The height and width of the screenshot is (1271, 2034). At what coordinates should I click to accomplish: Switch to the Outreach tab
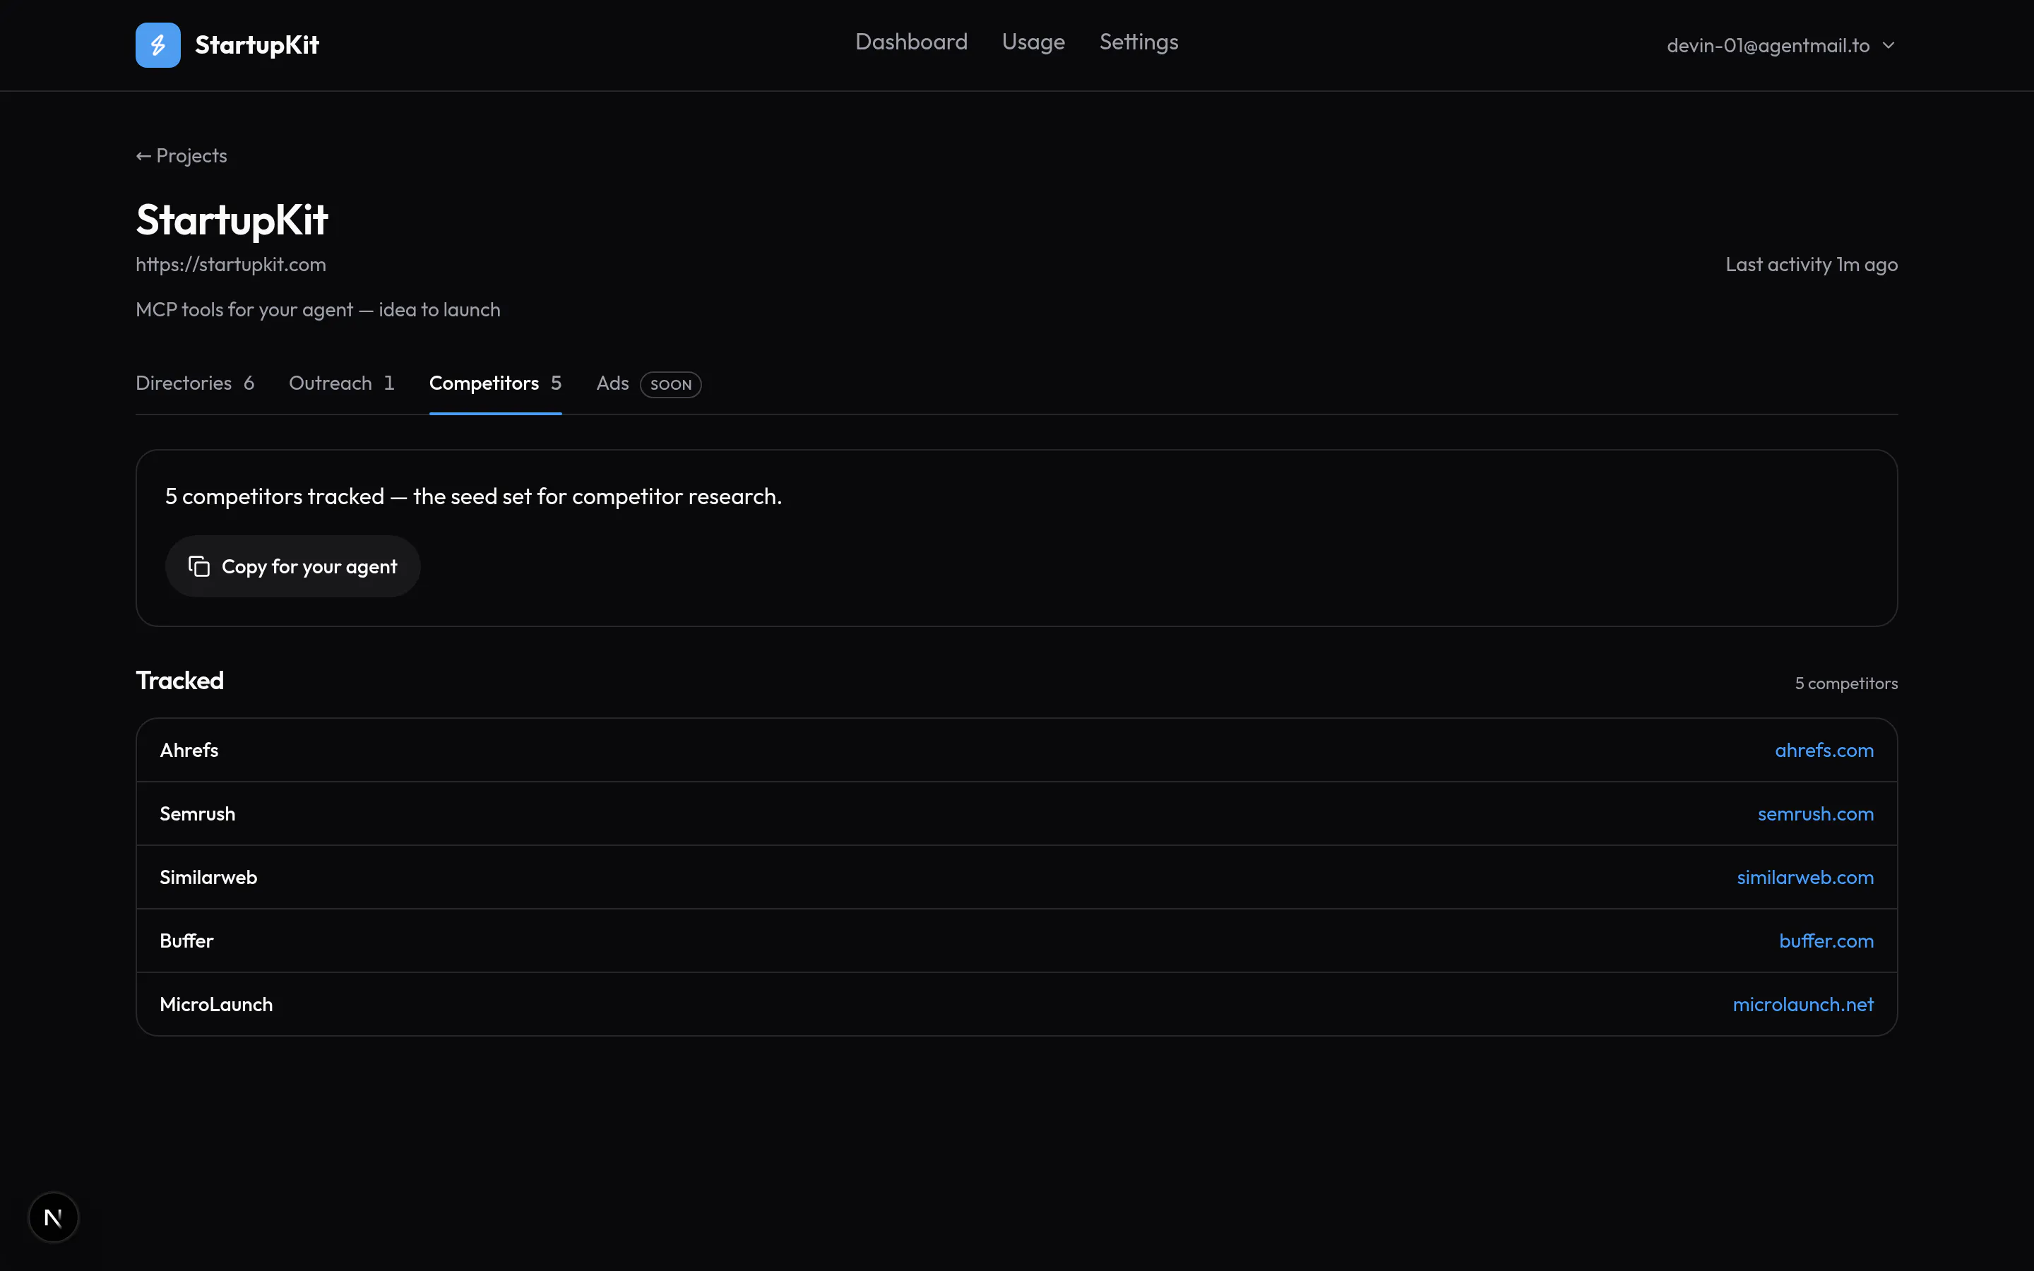tap(341, 383)
